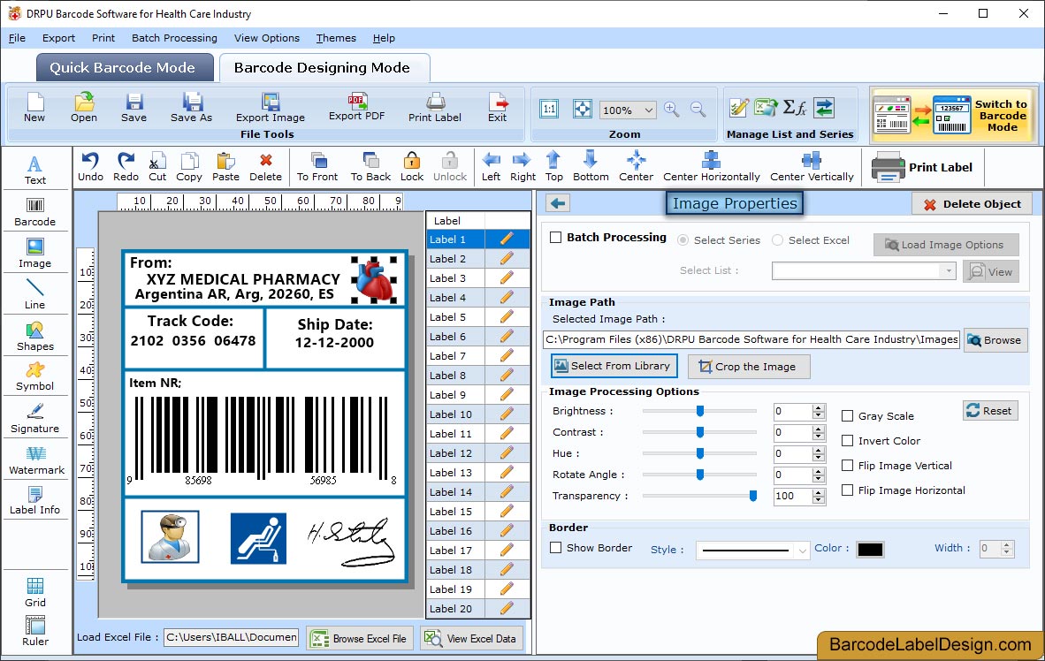The width and height of the screenshot is (1045, 661).
Task: Increase Brightness value with up arrow
Action: (x=819, y=407)
